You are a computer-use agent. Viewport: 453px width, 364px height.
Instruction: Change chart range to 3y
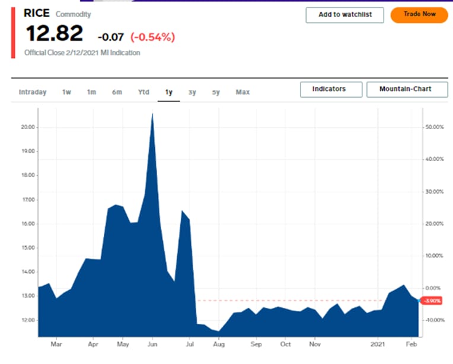[x=192, y=92]
